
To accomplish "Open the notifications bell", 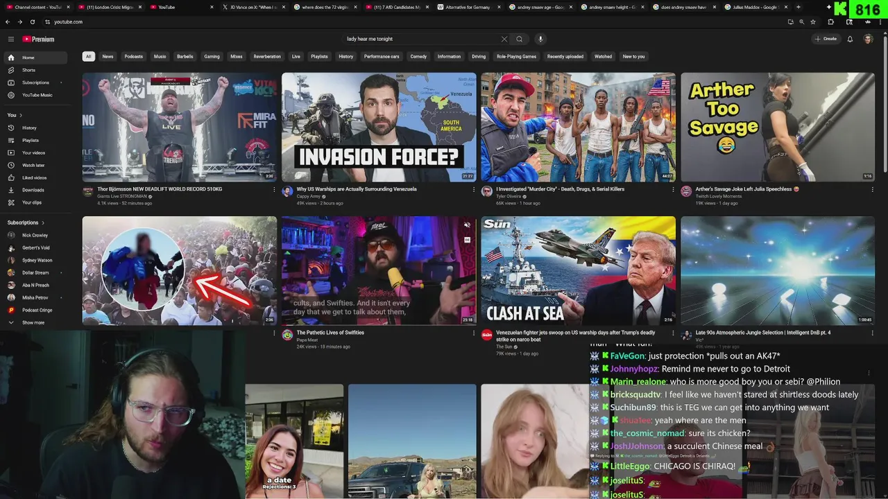I will (x=850, y=39).
